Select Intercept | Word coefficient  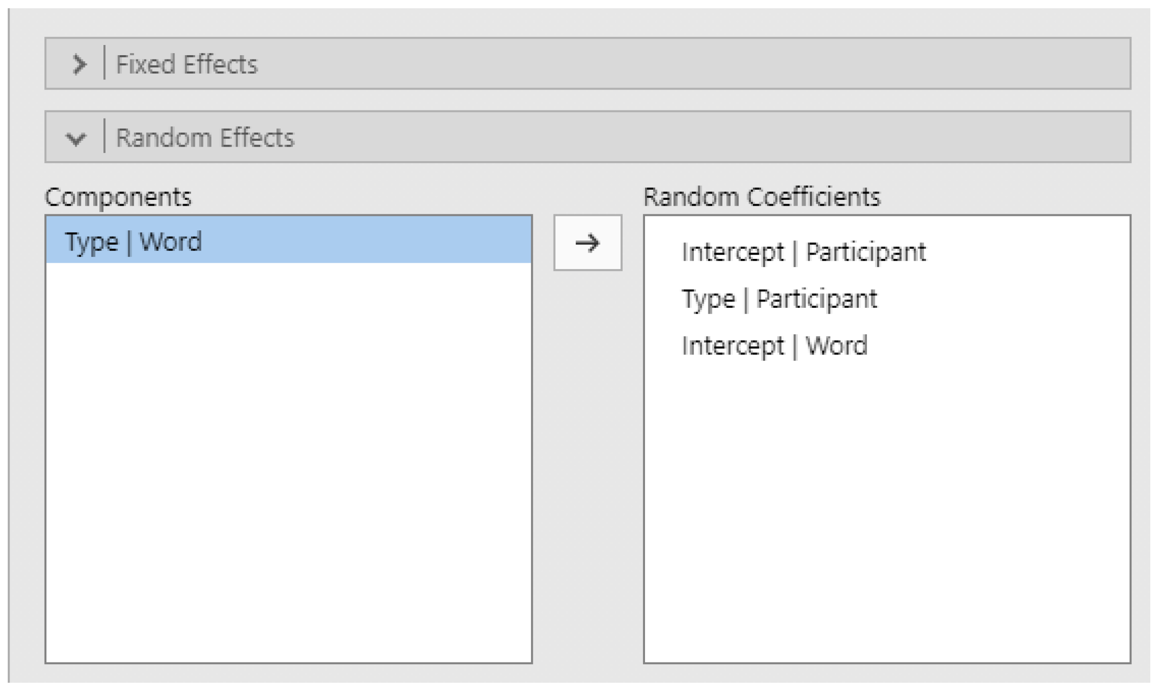coord(774,346)
